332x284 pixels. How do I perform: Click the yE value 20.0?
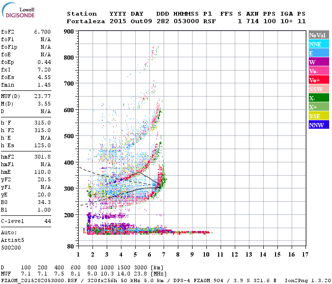(x=44, y=195)
